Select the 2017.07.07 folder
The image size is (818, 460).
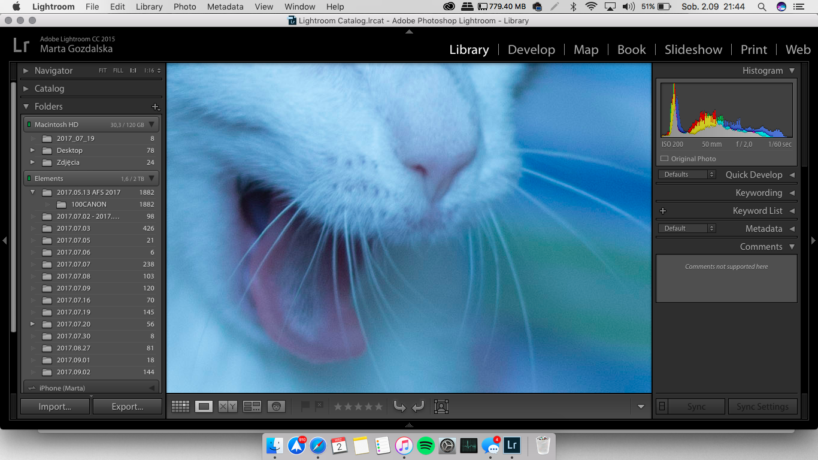(x=74, y=264)
